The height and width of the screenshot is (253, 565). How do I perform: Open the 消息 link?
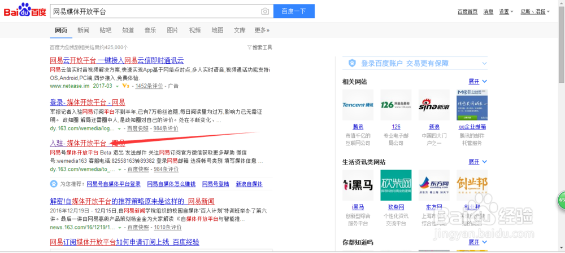coord(488,12)
